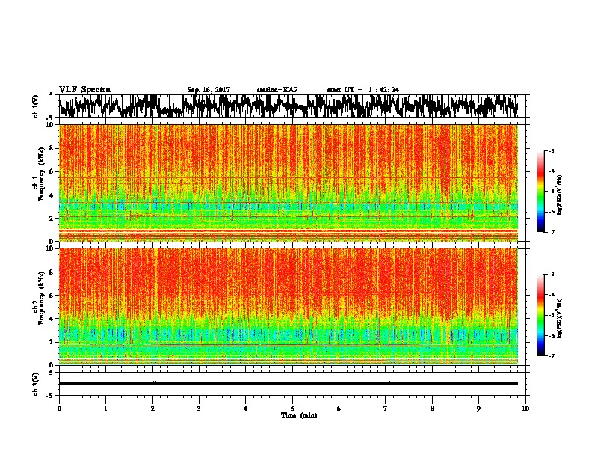Click the ch.1 spectrogram panel
The width and height of the screenshot is (592, 458).
(288, 183)
